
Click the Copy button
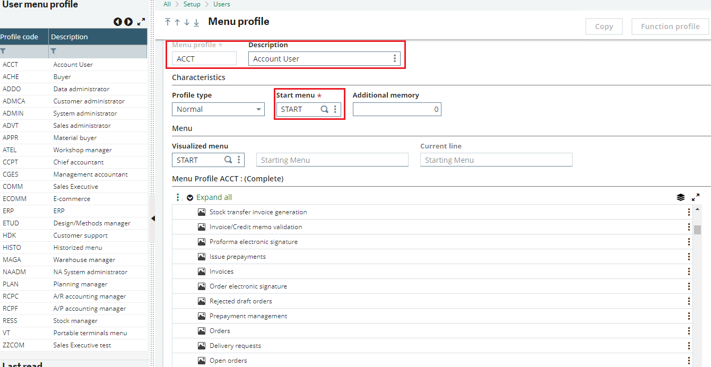coord(604,26)
